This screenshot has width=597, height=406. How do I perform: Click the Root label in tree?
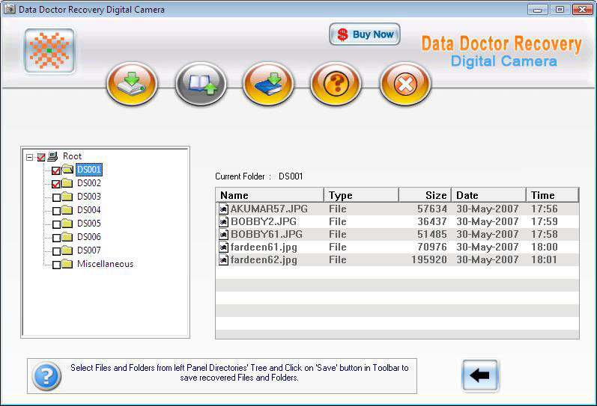73,156
